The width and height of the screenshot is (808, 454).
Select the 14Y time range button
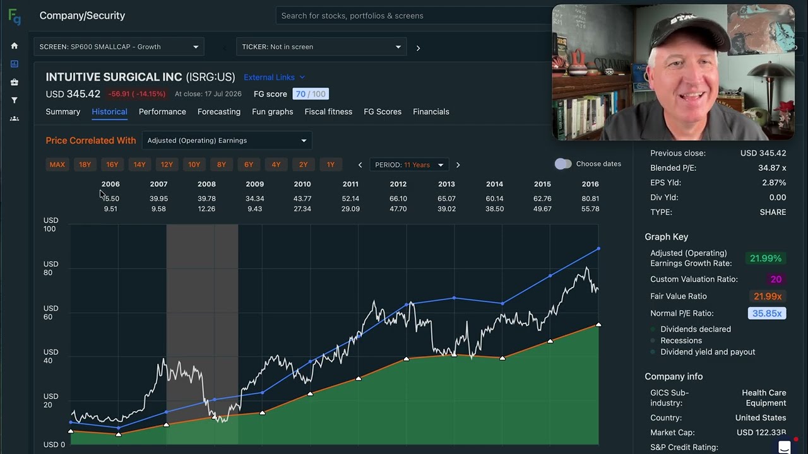[x=140, y=165]
